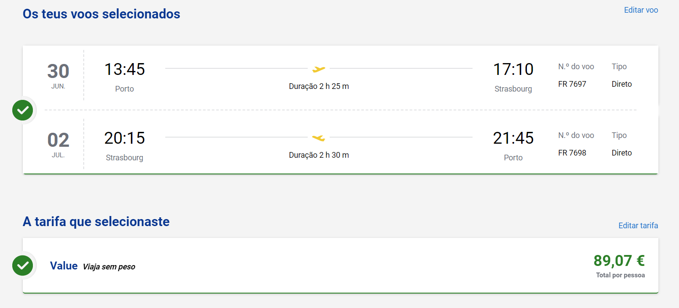The width and height of the screenshot is (679, 308).
Task: Click the 21:45 Porto arrival time
Action: 513,138
